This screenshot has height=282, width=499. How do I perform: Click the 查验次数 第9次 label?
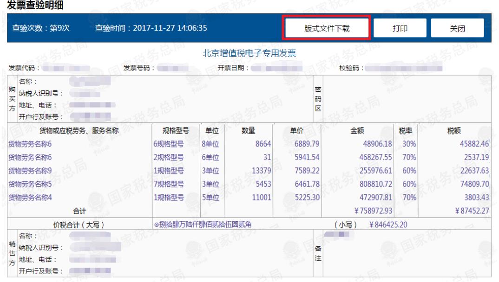pos(41,28)
